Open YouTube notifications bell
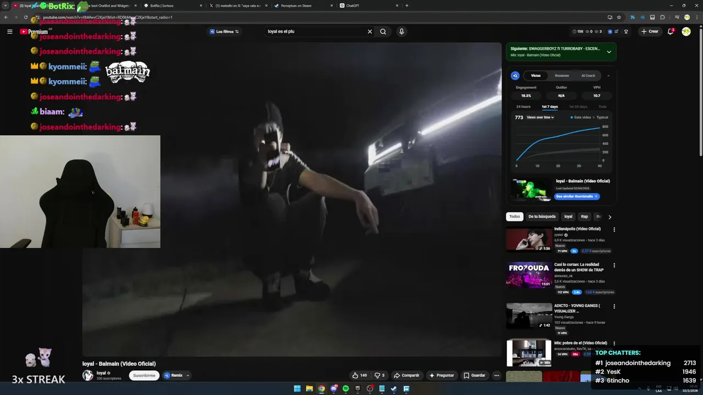The image size is (703, 395). [x=670, y=32]
